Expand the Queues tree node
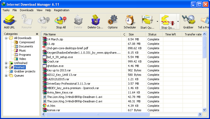Image resolution: width=210 pixels, height=119 pixels. point(6,76)
